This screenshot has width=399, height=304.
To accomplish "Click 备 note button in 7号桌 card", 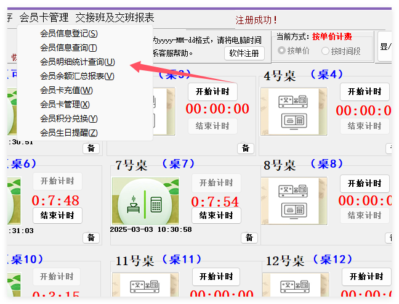I will click(249, 238).
